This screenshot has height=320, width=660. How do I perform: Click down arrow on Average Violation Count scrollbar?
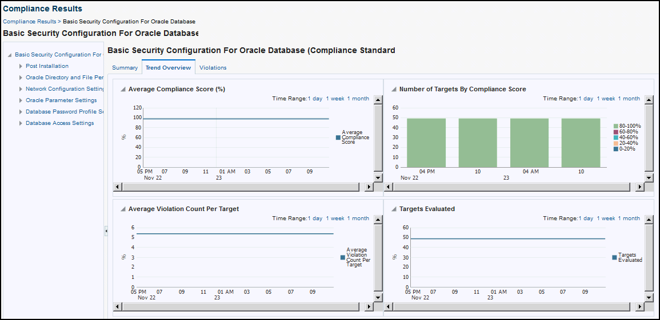pos(378,297)
